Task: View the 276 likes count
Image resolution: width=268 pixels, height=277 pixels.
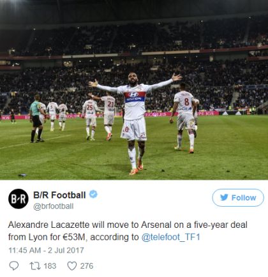Action: point(87,266)
